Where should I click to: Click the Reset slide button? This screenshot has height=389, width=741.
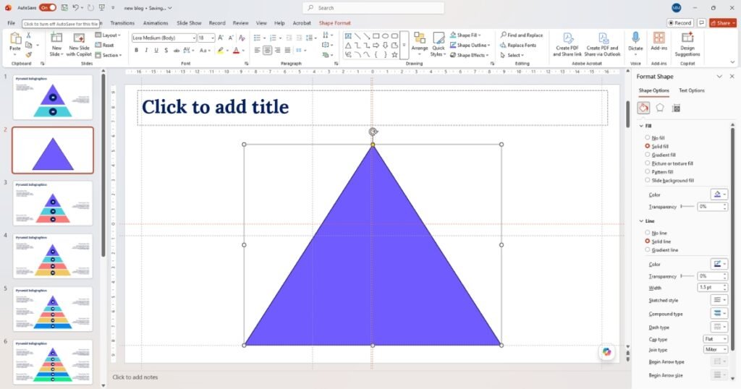click(x=104, y=46)
